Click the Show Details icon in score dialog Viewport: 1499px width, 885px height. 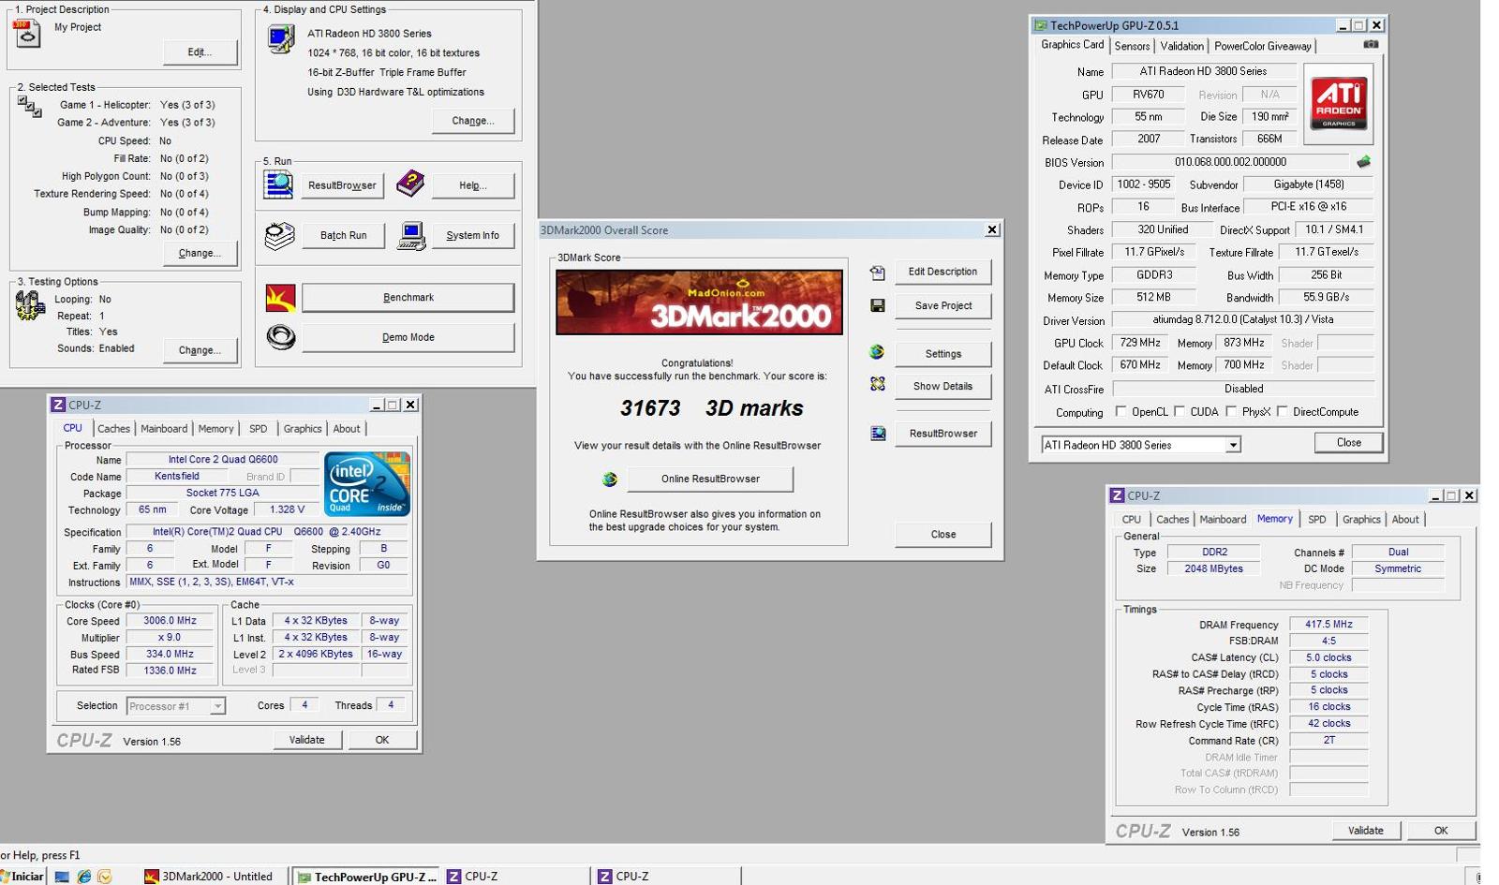[x=877, y=384]
